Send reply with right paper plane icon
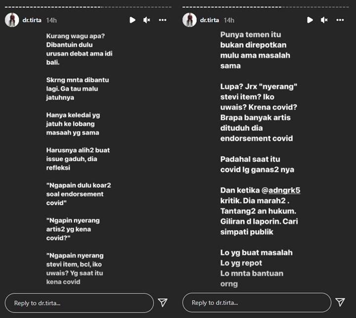 340,302
